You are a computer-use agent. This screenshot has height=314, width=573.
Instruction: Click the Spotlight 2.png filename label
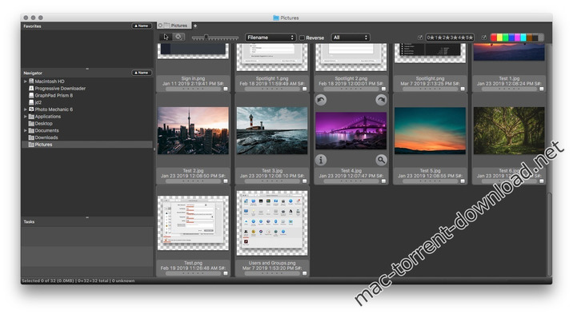[x=351, y=78]
